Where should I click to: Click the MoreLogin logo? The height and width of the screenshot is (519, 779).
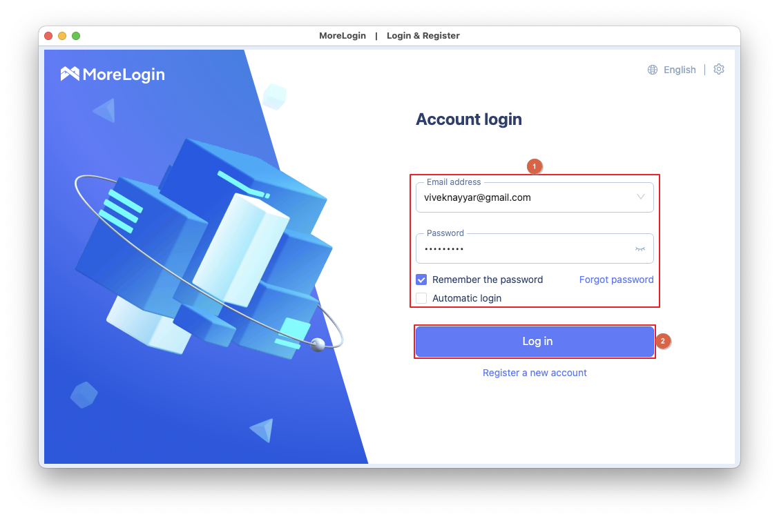[113, 74]
